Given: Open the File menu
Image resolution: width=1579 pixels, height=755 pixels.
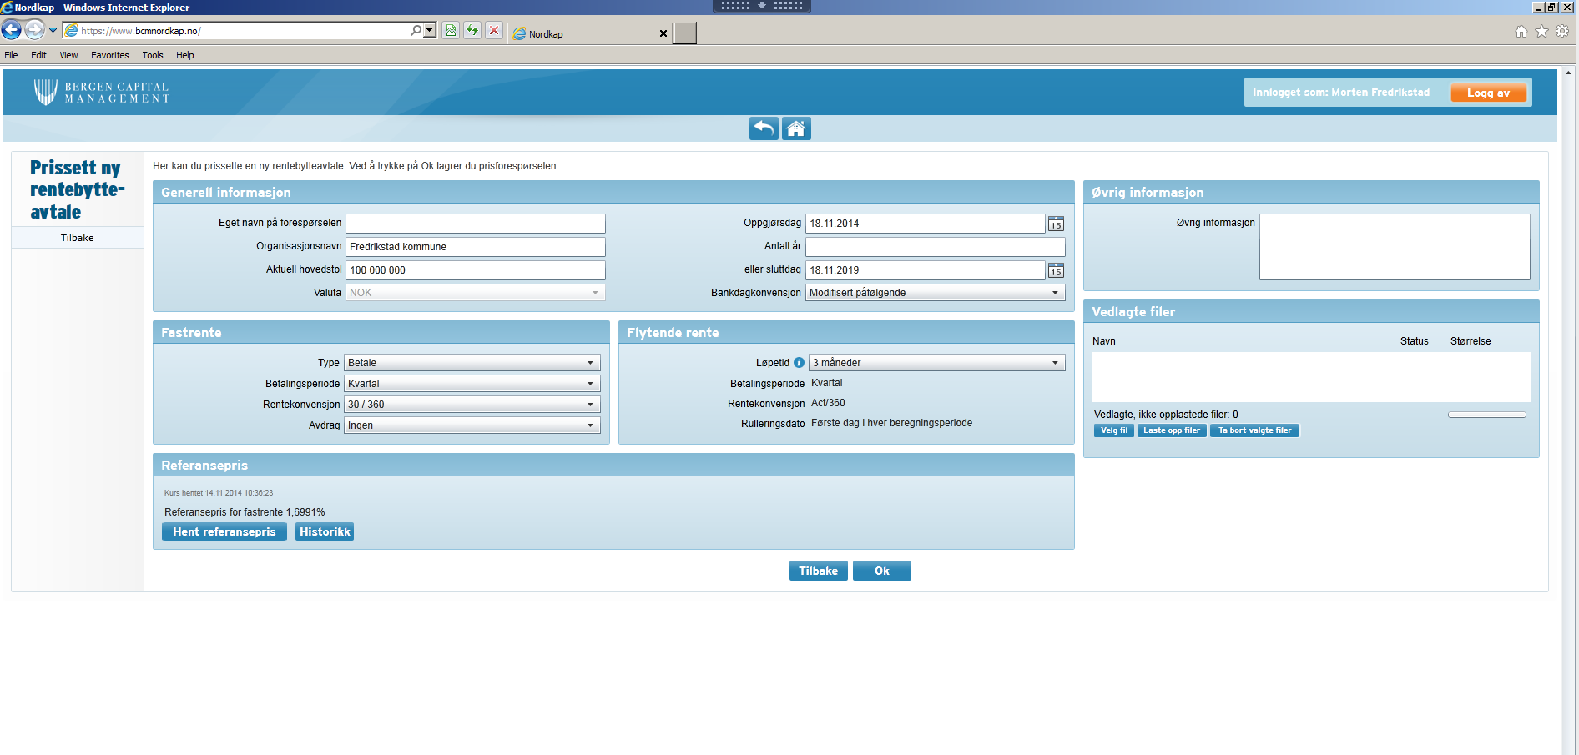Looking at the screenshot, I should pyautogui.click(x=11, y=55).
